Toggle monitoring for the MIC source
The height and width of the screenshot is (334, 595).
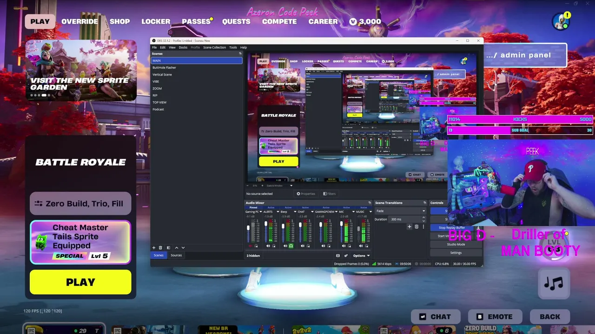[x=349, y=246]
